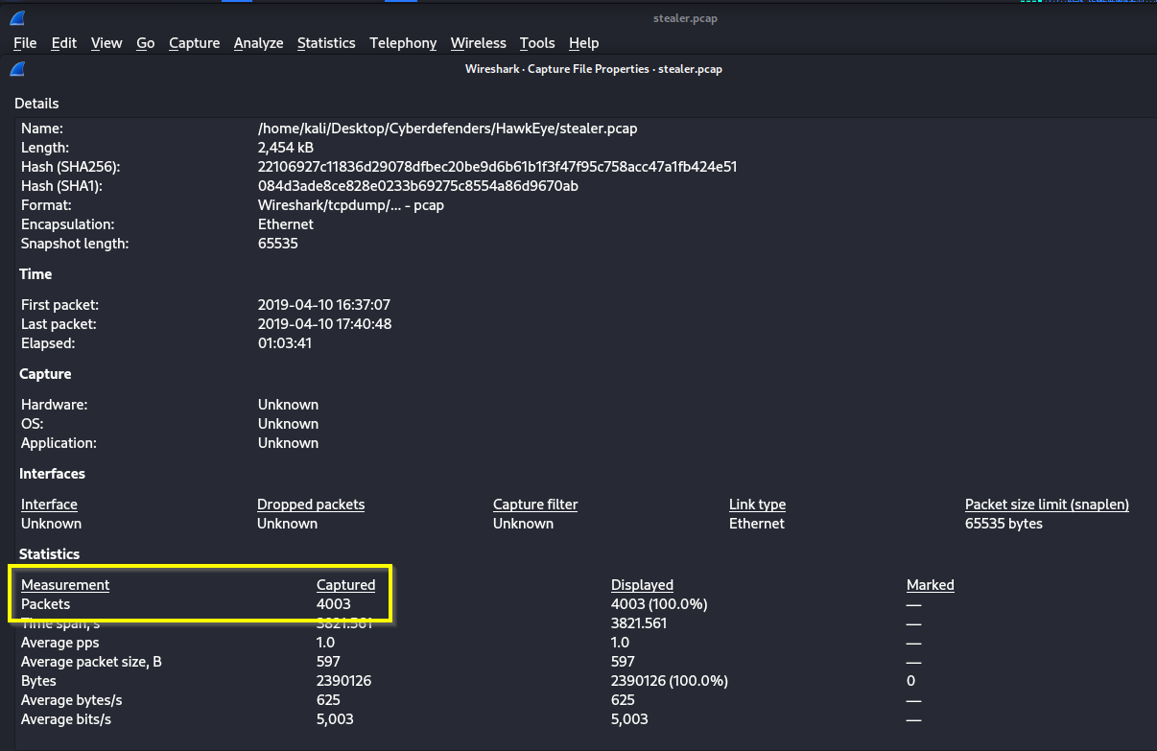
Task: Click the stealer.pcap file path in Name row
Action: pos(447,129)
